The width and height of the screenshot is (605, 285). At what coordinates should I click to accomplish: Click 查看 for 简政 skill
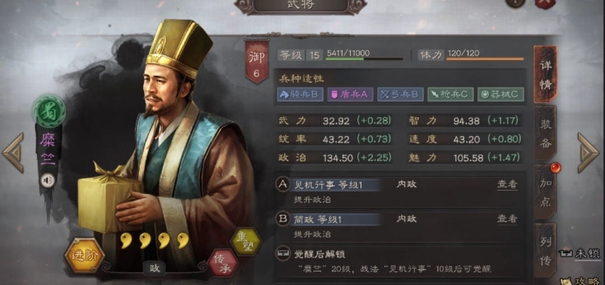pyautogui.click(x=507, y=219)
